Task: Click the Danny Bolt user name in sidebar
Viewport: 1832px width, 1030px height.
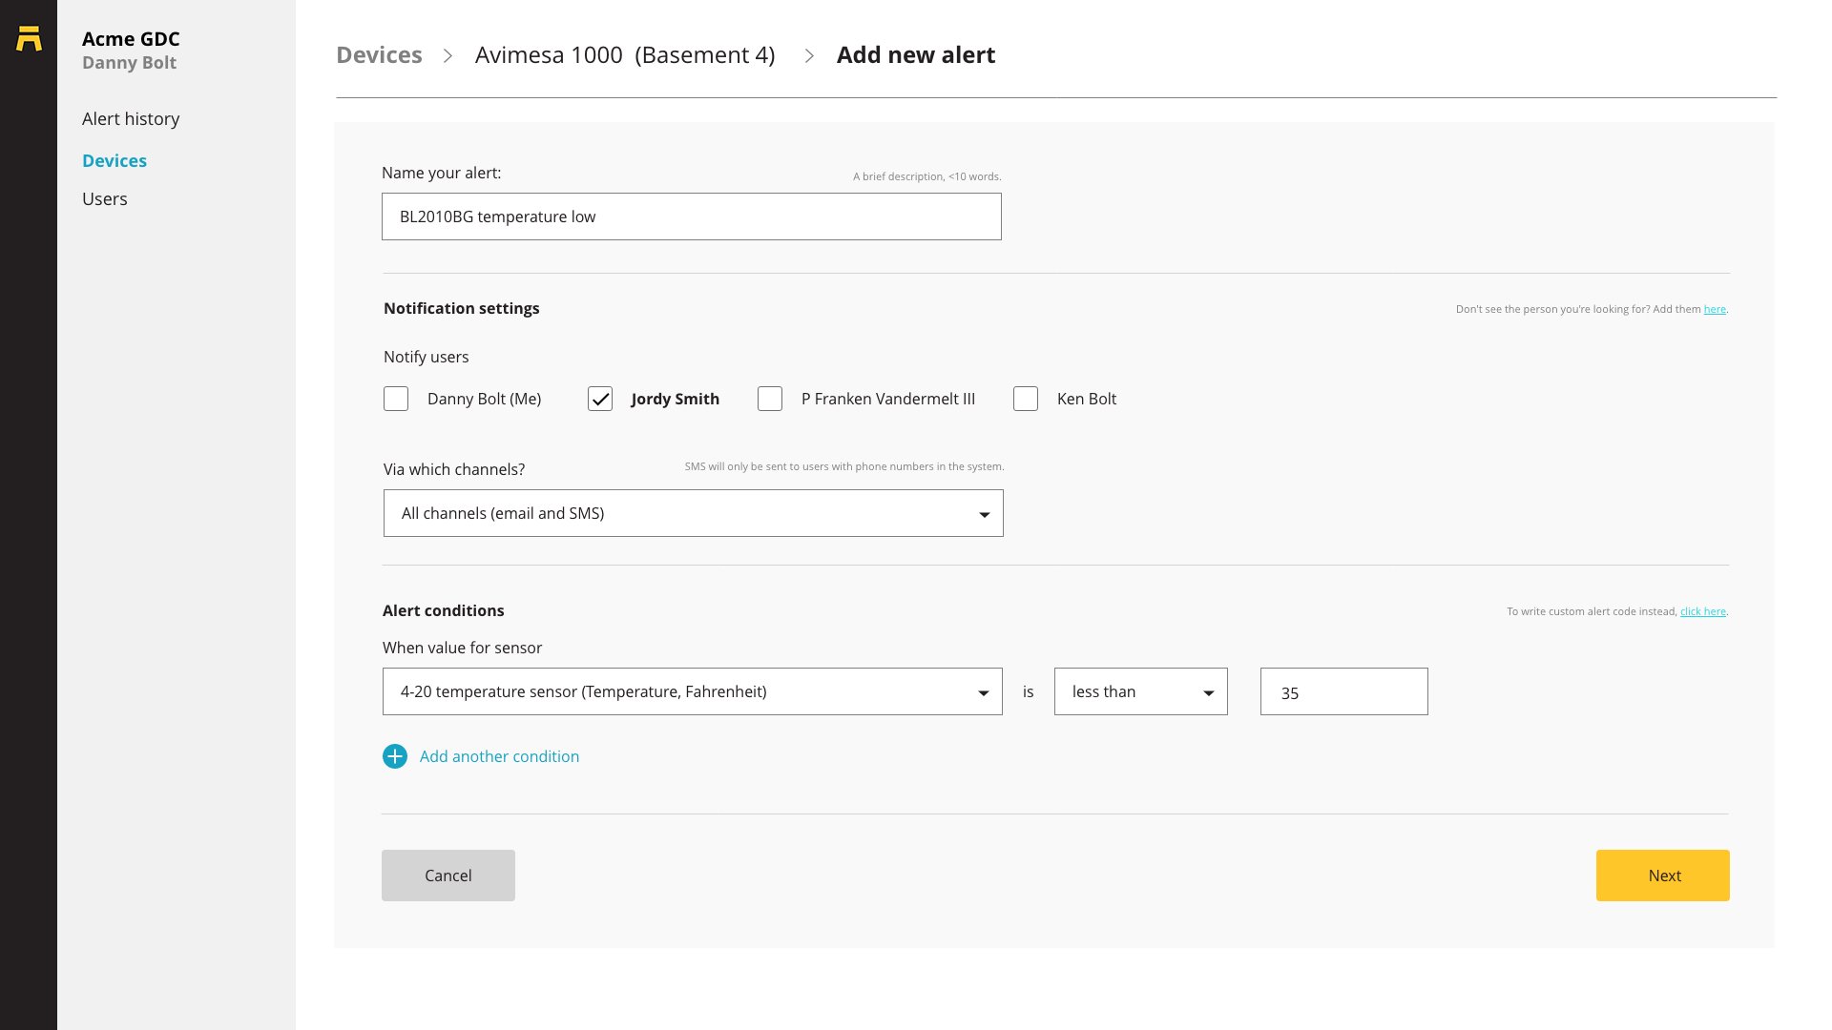Action: (x=129, y=63)
